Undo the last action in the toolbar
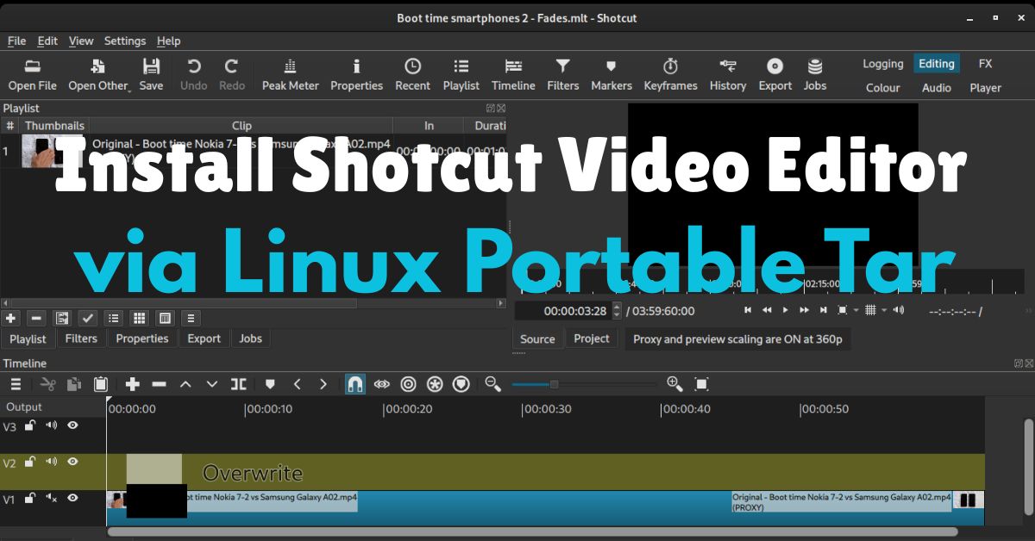Viewport: 1035px width, 541px height. click(x=194, y=75)
